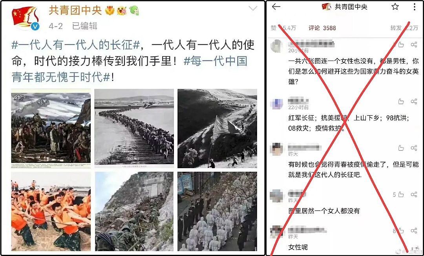
Task: Switch to the 评论 3588 tab
Action: (322, 28)
